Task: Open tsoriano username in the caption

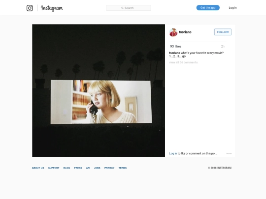Action: (174, 53)
